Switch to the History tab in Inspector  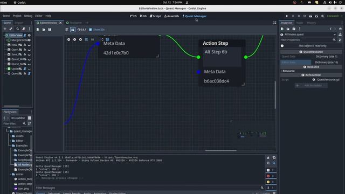pos(312,23)
